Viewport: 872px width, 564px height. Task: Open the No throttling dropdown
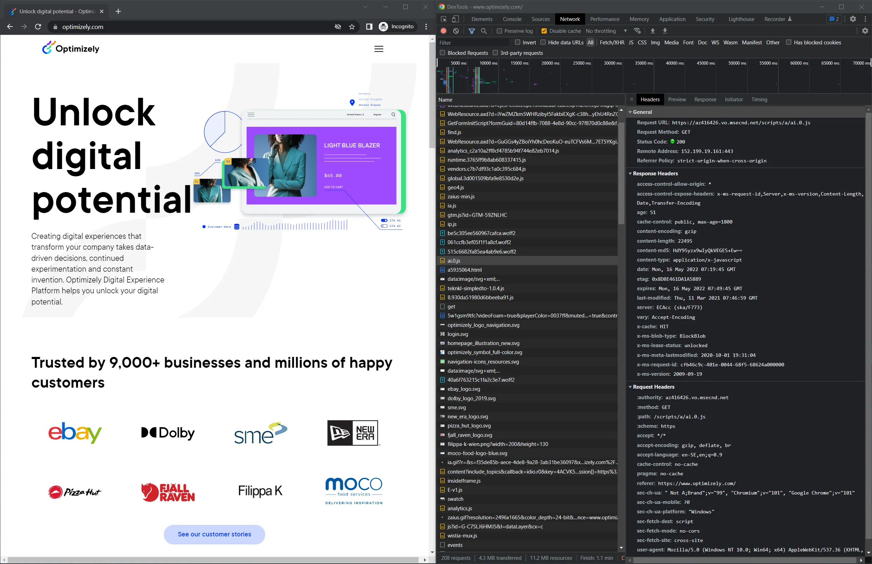coord(606,31)
